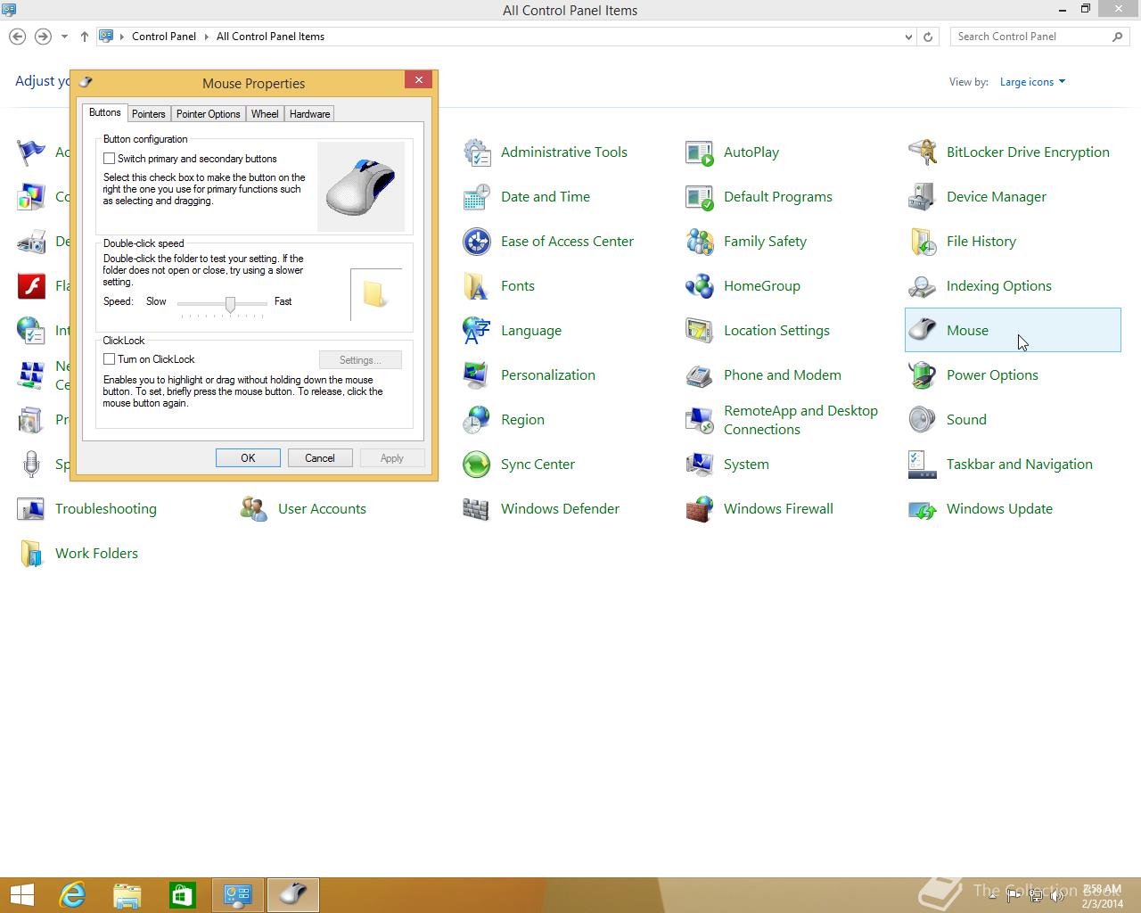This screenshot has height=913, width=1141.
Task: Click the All Control Panel Items breadcrumb
Action: coord(270,37)
